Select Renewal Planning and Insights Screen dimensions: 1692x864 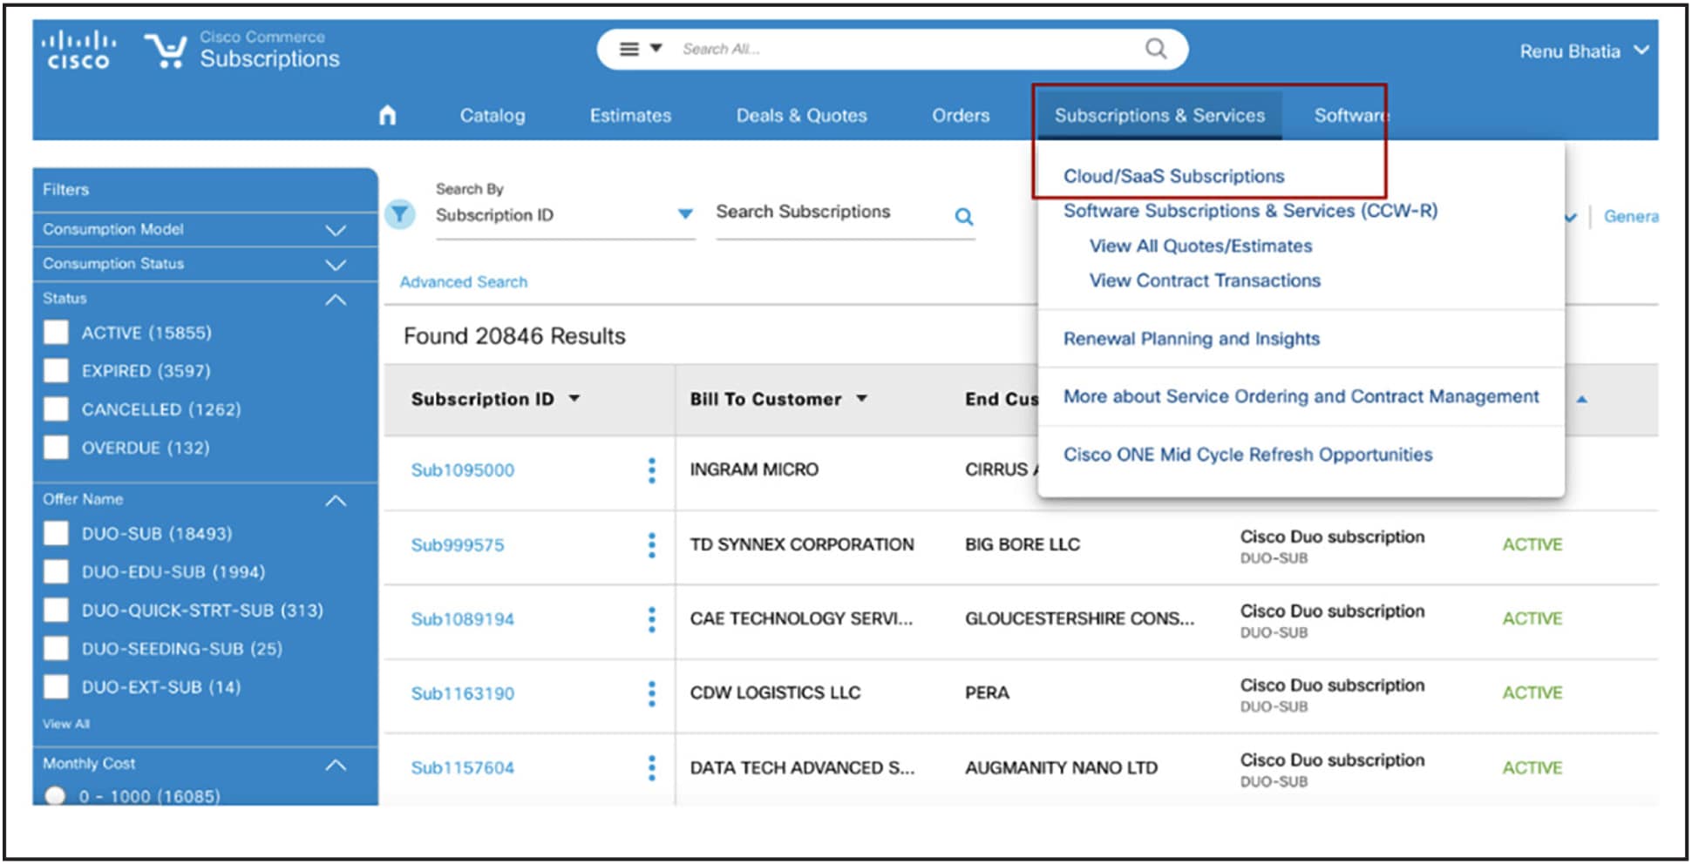1192,339
